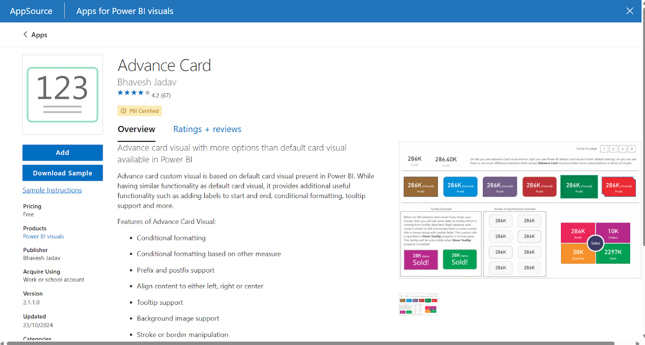Image resolution: width=645 pixels, height=345 pixels.
Task: Switch to Ratings + reviews tab
Action: (x=207, y=129)
